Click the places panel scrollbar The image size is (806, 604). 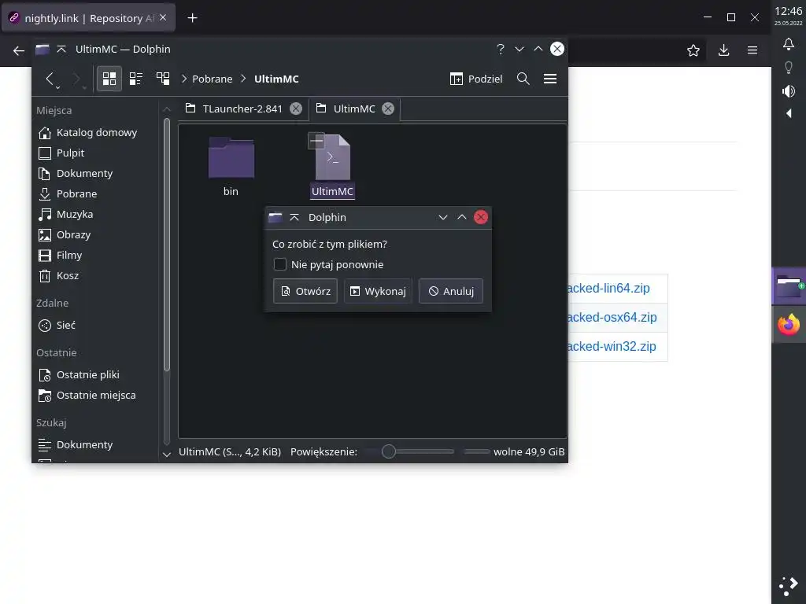(167, 245)
